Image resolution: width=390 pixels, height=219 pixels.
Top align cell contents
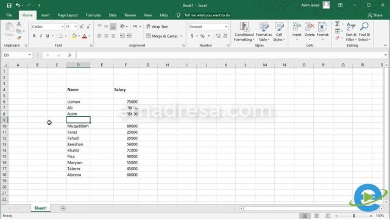tap(99, 26)
